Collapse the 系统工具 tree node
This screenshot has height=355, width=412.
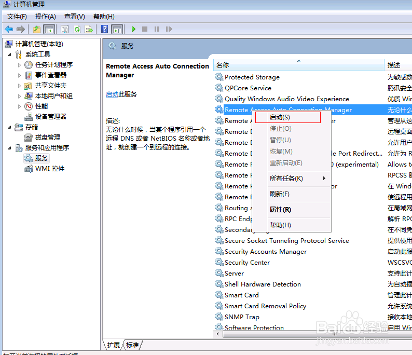coord(10,54)
